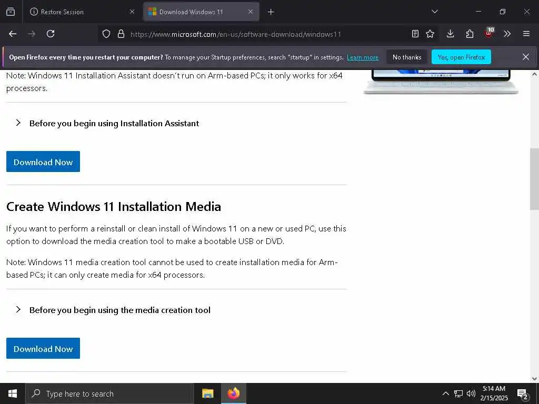
Task: Bookmark this page with star
Action: click(x=430, y=34)
